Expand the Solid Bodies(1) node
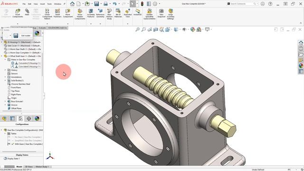 pyautogui.click(x=5, y=80)
